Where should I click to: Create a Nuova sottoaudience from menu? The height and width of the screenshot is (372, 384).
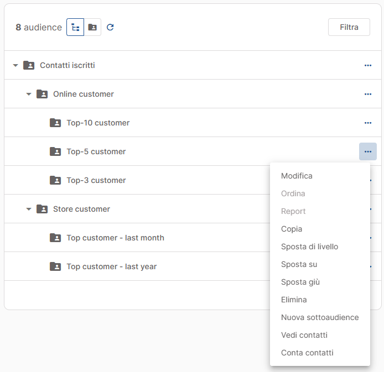(x=320, y=317)
